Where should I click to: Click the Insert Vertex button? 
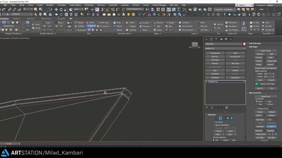tap(266, 51)
